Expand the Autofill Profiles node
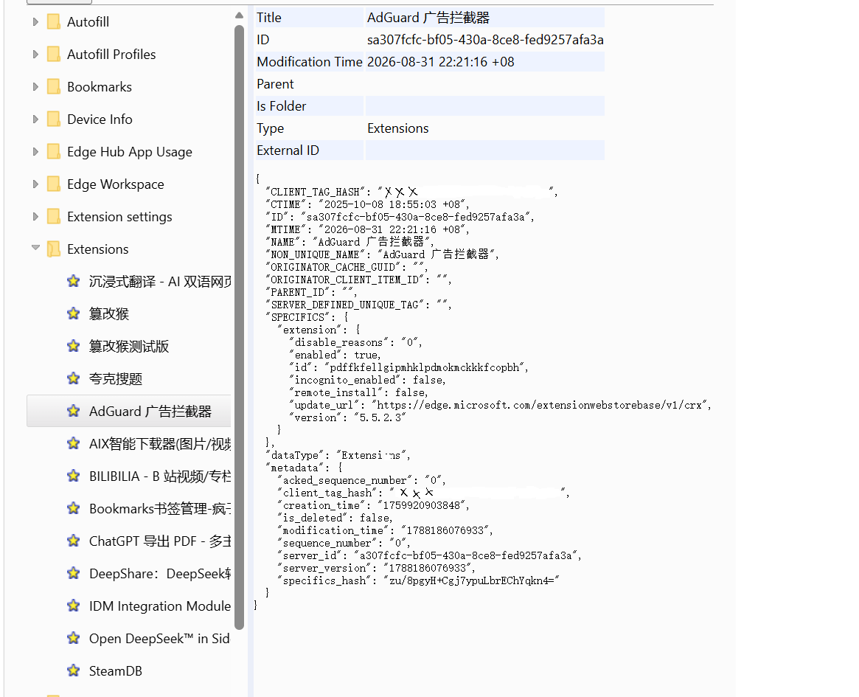Screen dimensions: 859x697 [x=35, y=55]
